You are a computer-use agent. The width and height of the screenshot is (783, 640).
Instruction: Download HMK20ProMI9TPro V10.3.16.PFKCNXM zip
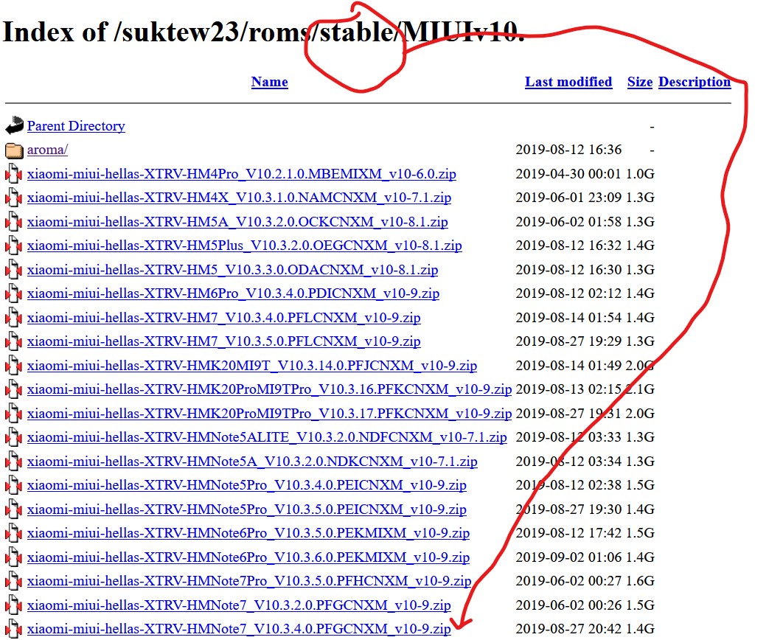click(x=269, y=389)
